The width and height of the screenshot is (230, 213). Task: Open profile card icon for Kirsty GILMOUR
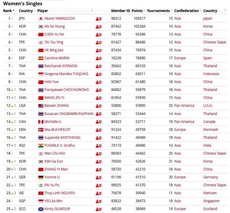98,209
